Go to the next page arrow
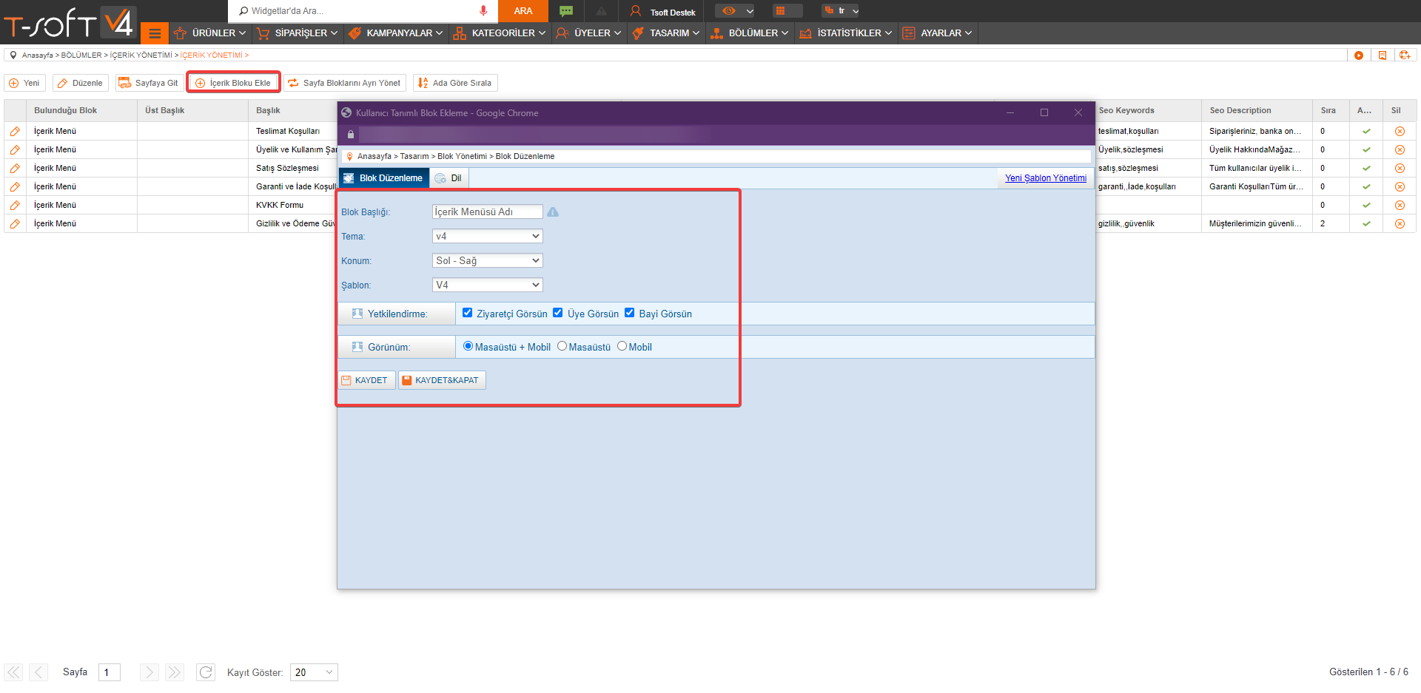Viewport: 1421px width, 693px height. point(149,672)
